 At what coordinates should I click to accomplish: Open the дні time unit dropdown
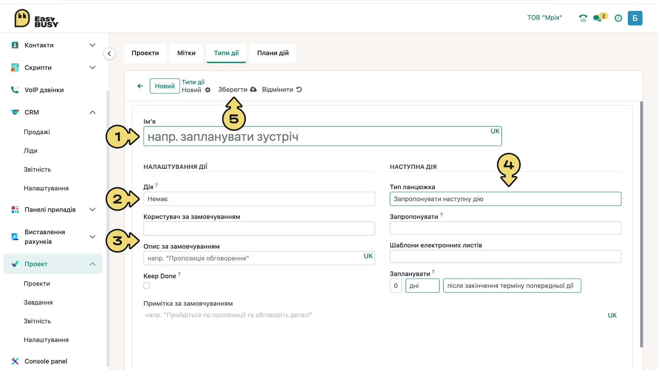click(x=422, y=286)
